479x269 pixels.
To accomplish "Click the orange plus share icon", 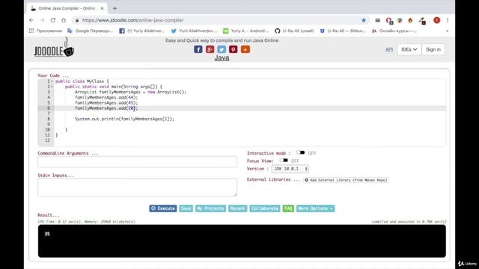I will coord(245,49).
